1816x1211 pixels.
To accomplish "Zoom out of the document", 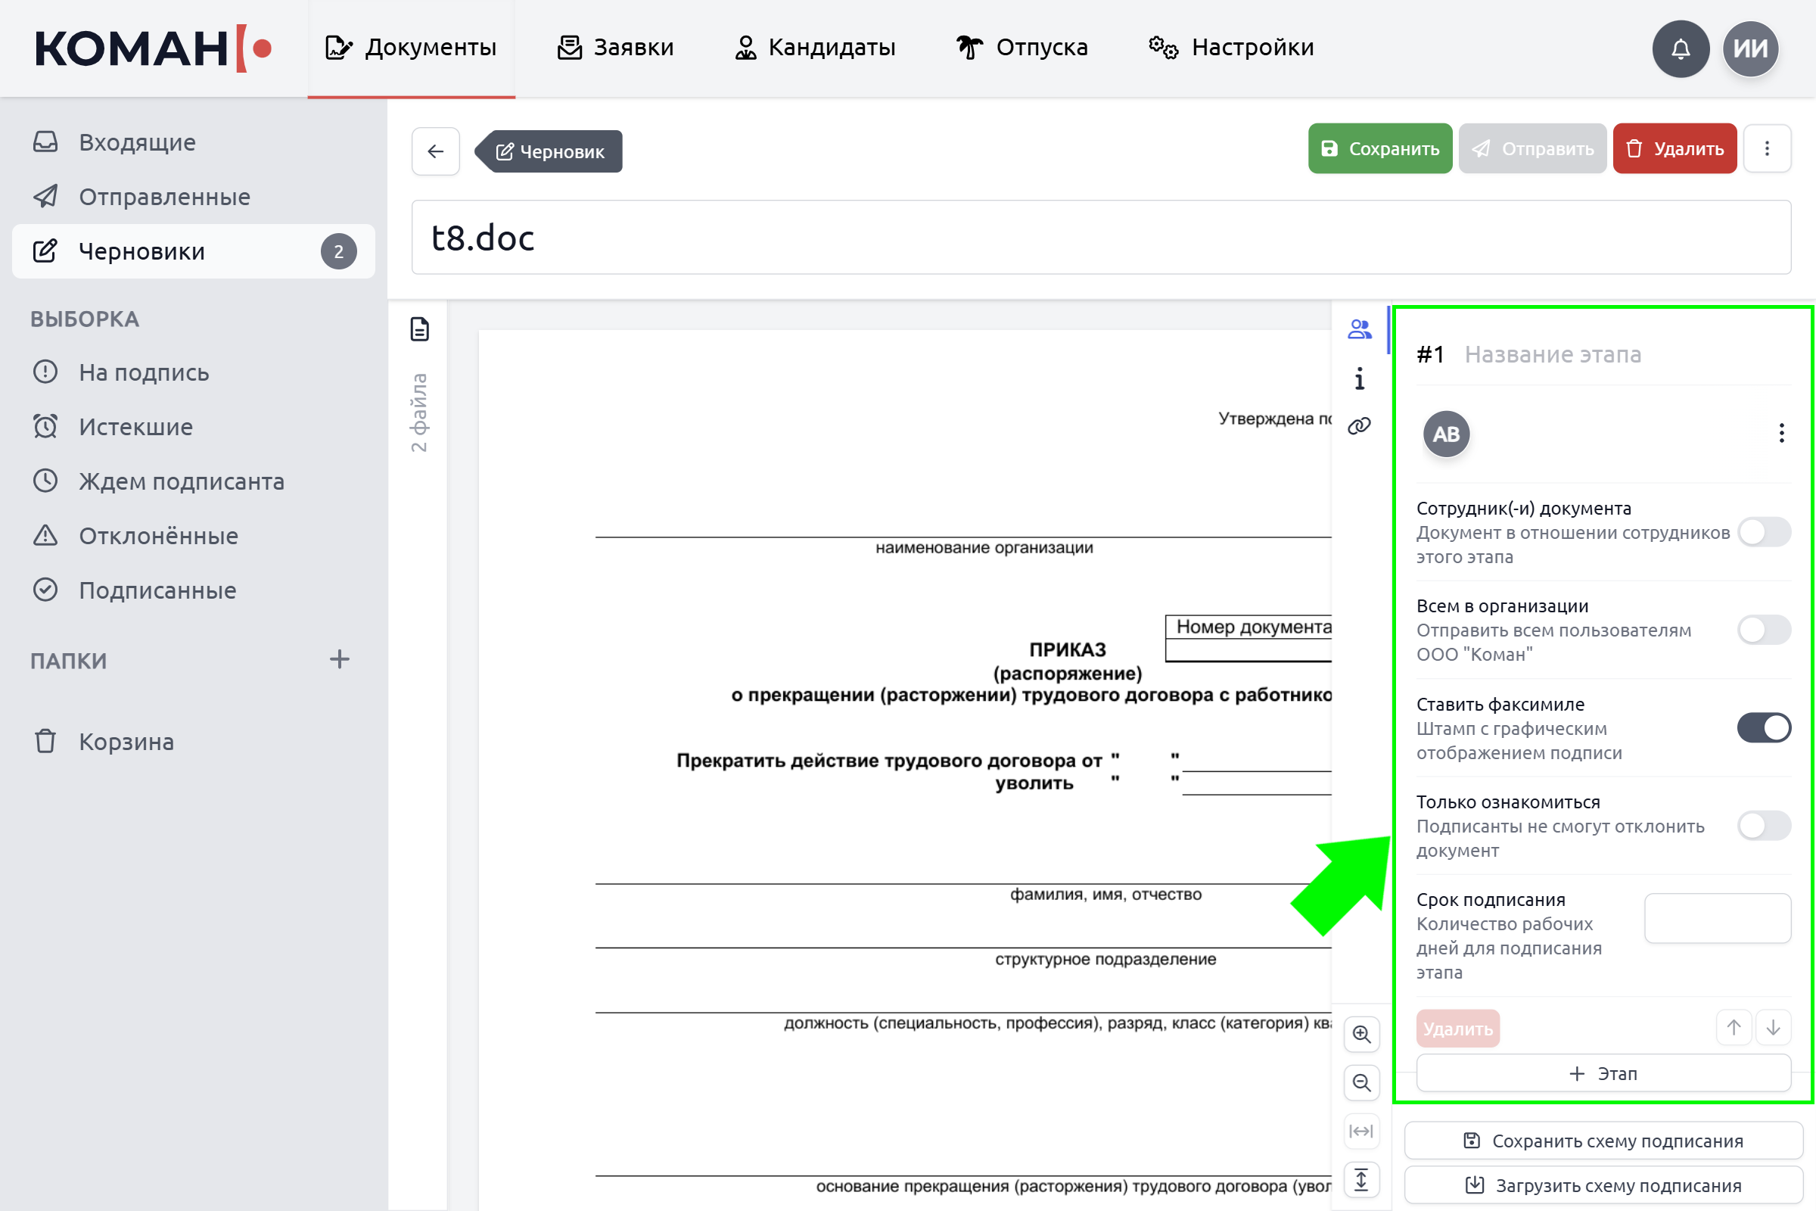I will [x=1361, y=1083].
